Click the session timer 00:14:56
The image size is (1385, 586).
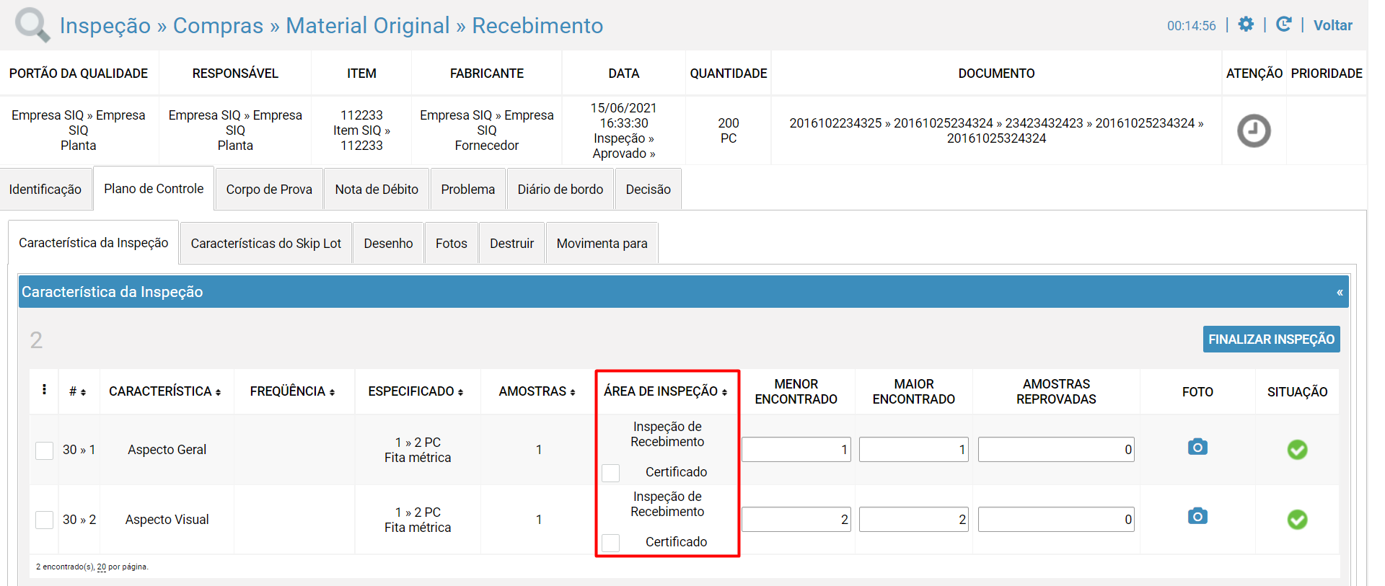[1192, 26]
